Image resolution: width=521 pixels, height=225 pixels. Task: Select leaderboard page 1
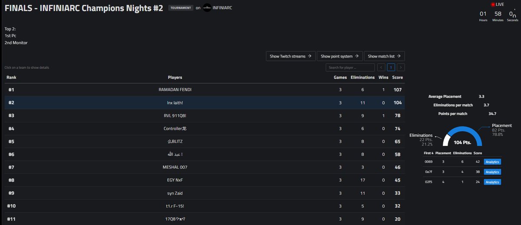tap(391, 67)
